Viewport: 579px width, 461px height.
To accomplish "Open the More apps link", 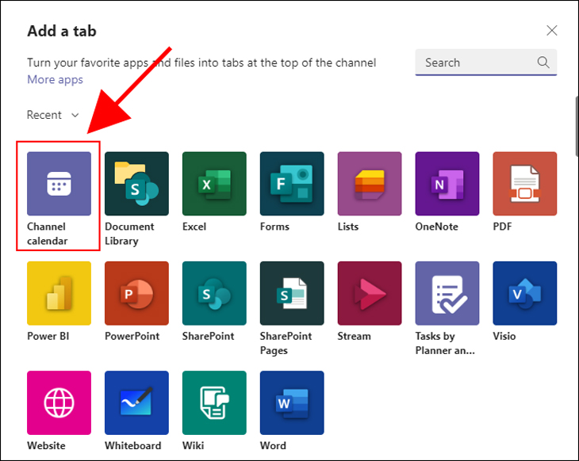I will (55, 80).
